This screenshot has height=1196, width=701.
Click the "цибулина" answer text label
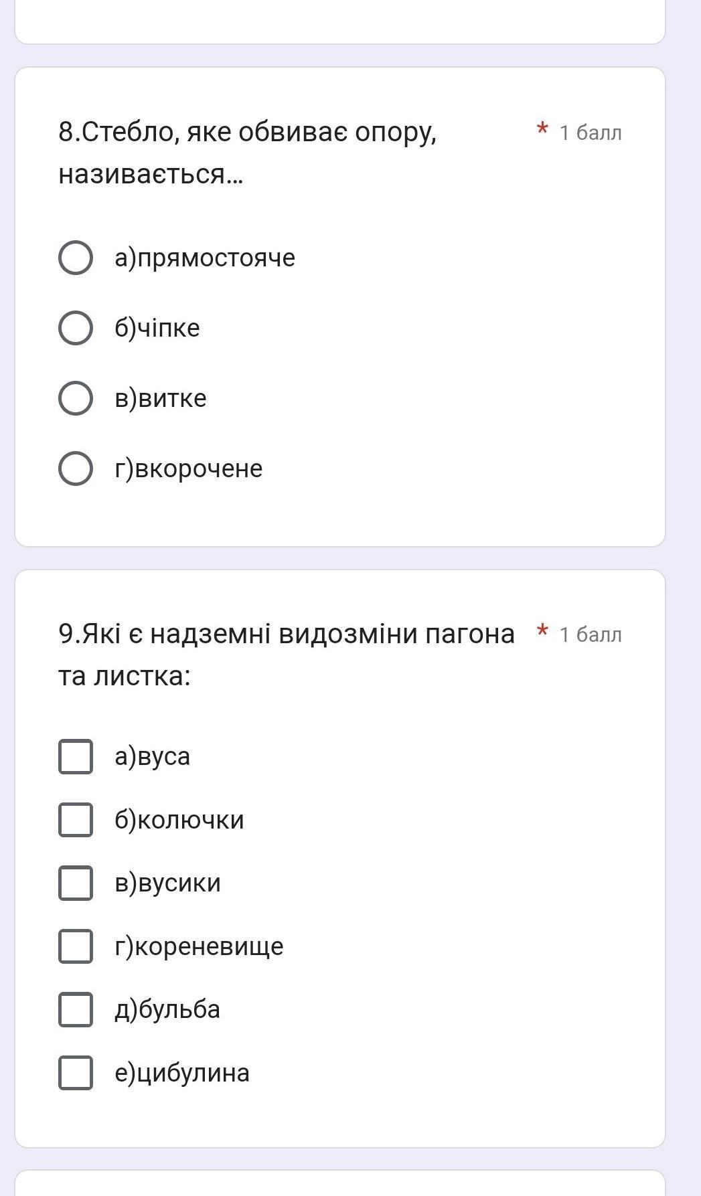182,1073
